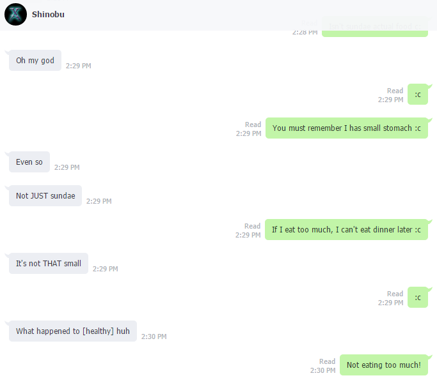Image resolution: width=437 pixels, height=378 pixels.
Task: Click the 2:30 PM timestamp beside healthy message
Action: pos(154,336)
